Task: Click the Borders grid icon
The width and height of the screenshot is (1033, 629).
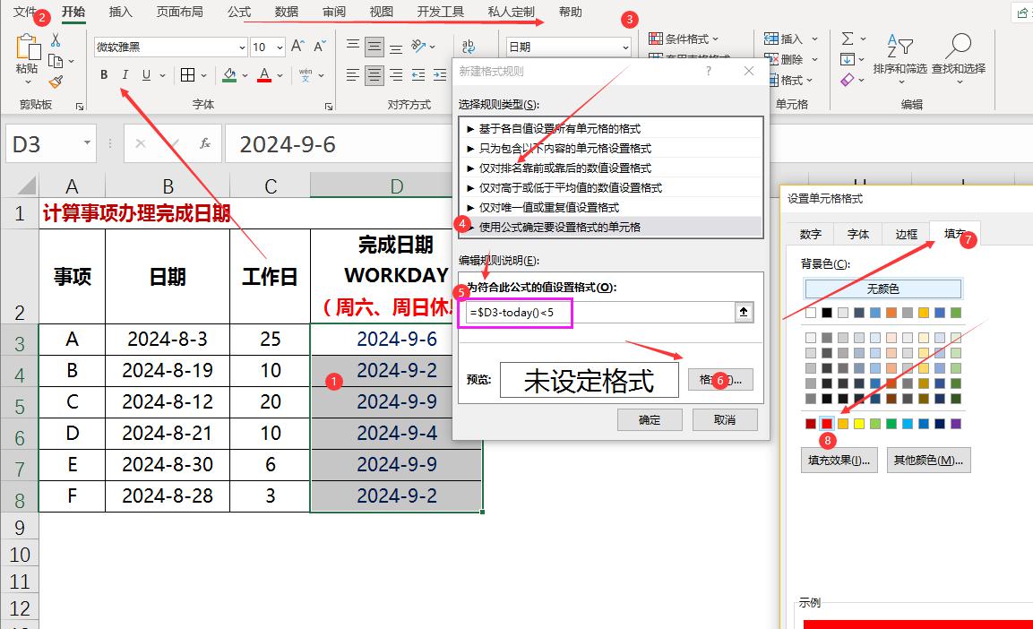Action: click(188, 75)
